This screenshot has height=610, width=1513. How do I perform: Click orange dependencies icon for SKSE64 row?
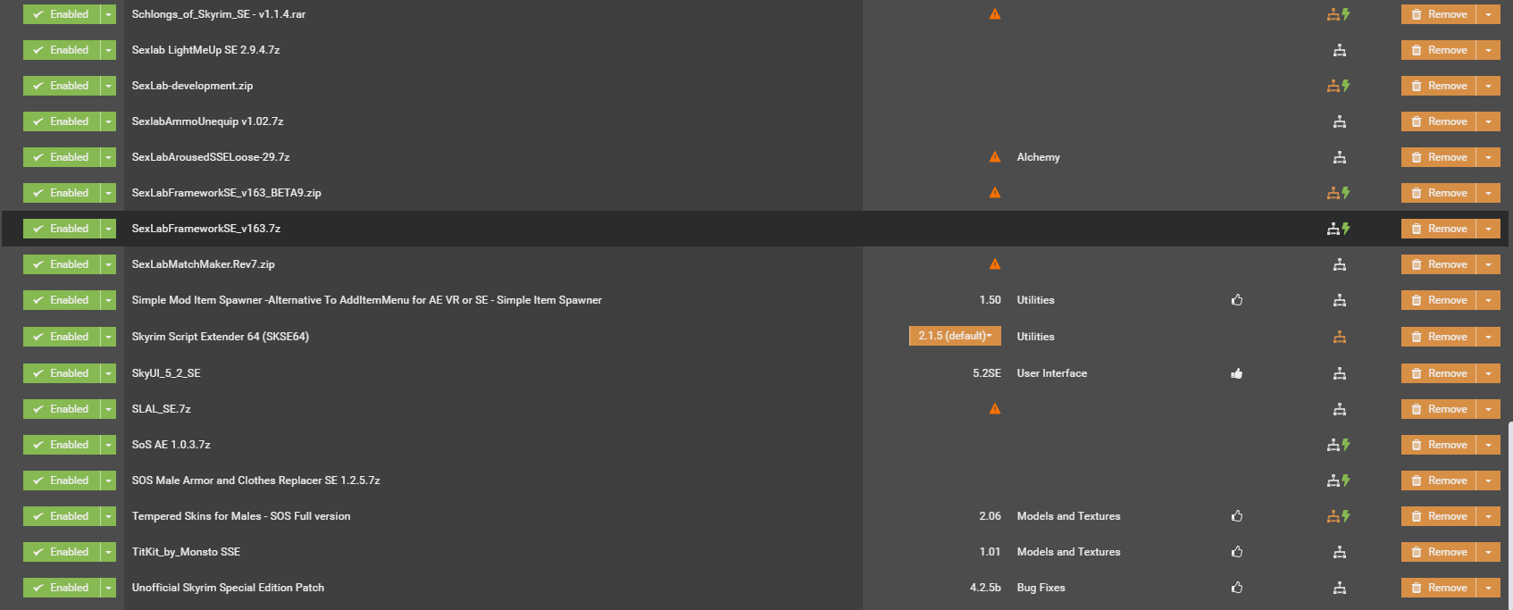[x=1339, y=337]
